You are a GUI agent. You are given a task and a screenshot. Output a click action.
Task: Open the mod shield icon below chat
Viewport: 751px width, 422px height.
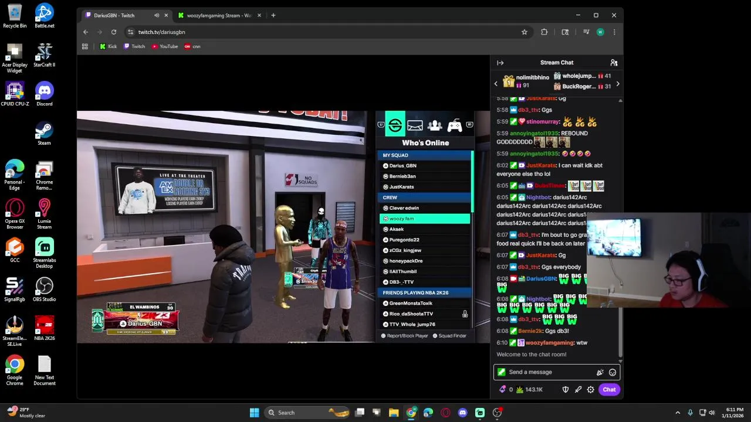pyautogui.click(x=566, y=390)
